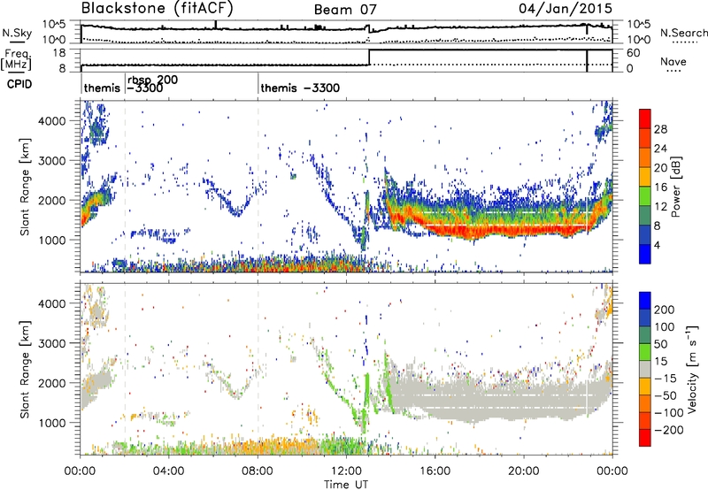
Task: Select the themis -3300 CPID entry
Action: [300, 88]
